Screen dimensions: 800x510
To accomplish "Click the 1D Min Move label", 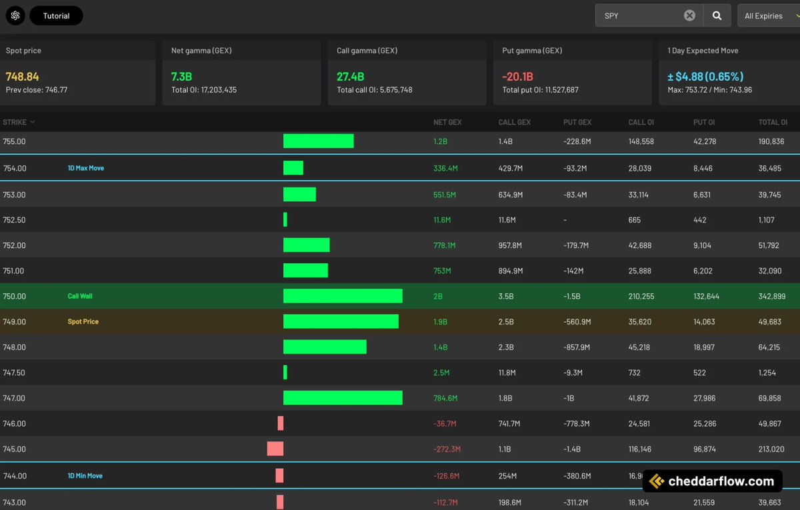I will [x=85, y=475].
